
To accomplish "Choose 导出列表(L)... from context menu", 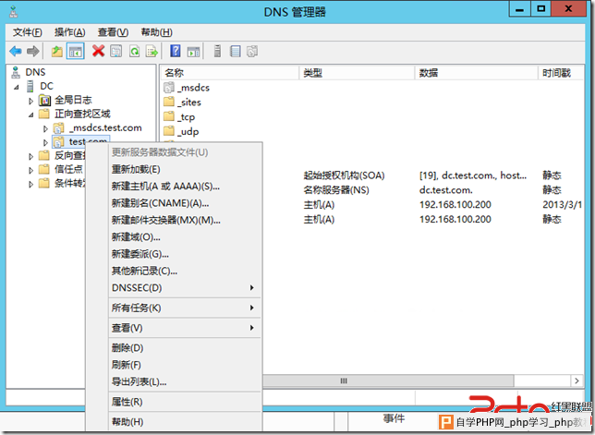I will pos(185,381).
